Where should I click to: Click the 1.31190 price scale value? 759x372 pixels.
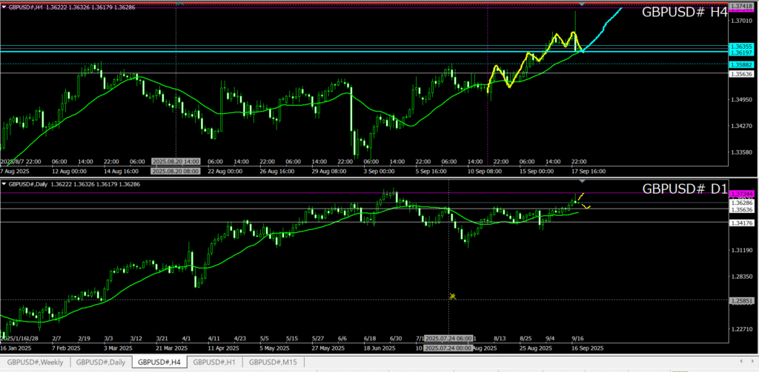(741, 250)
